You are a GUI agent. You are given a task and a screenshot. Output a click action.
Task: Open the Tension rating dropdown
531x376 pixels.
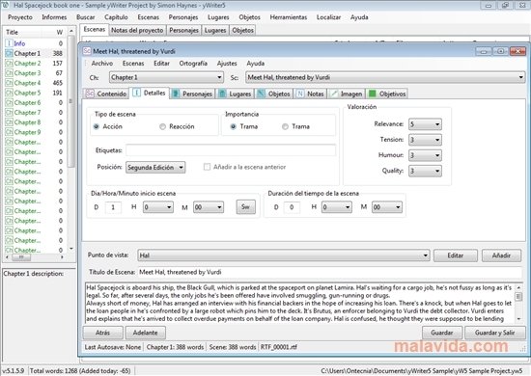pos(425,140)
